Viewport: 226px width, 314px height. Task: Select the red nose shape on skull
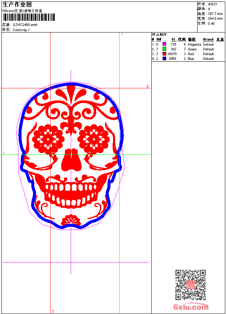tap(71, 161)
